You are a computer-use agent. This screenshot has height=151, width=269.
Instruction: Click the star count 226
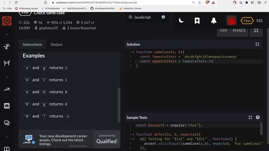pos(24,23)
